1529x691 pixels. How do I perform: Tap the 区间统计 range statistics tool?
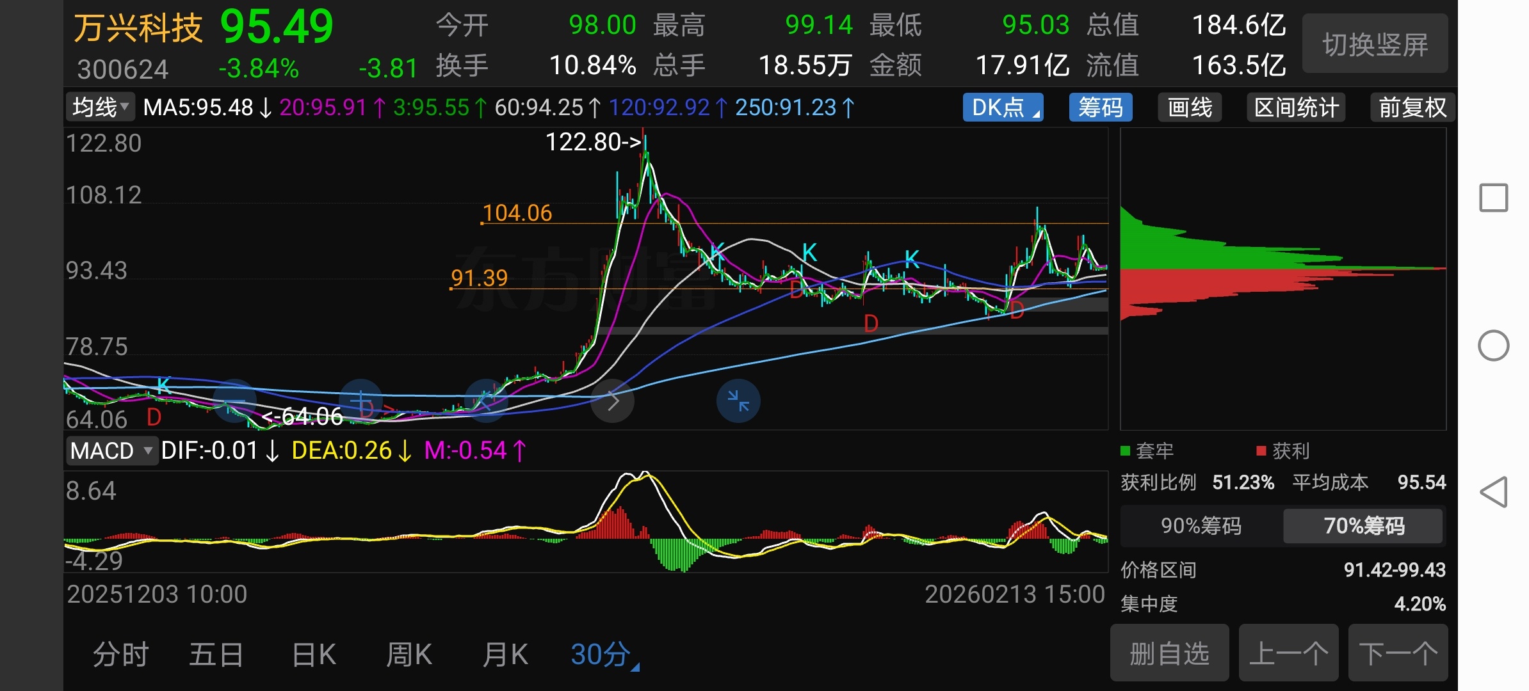pyautogui.click(x=1296, y=107)
